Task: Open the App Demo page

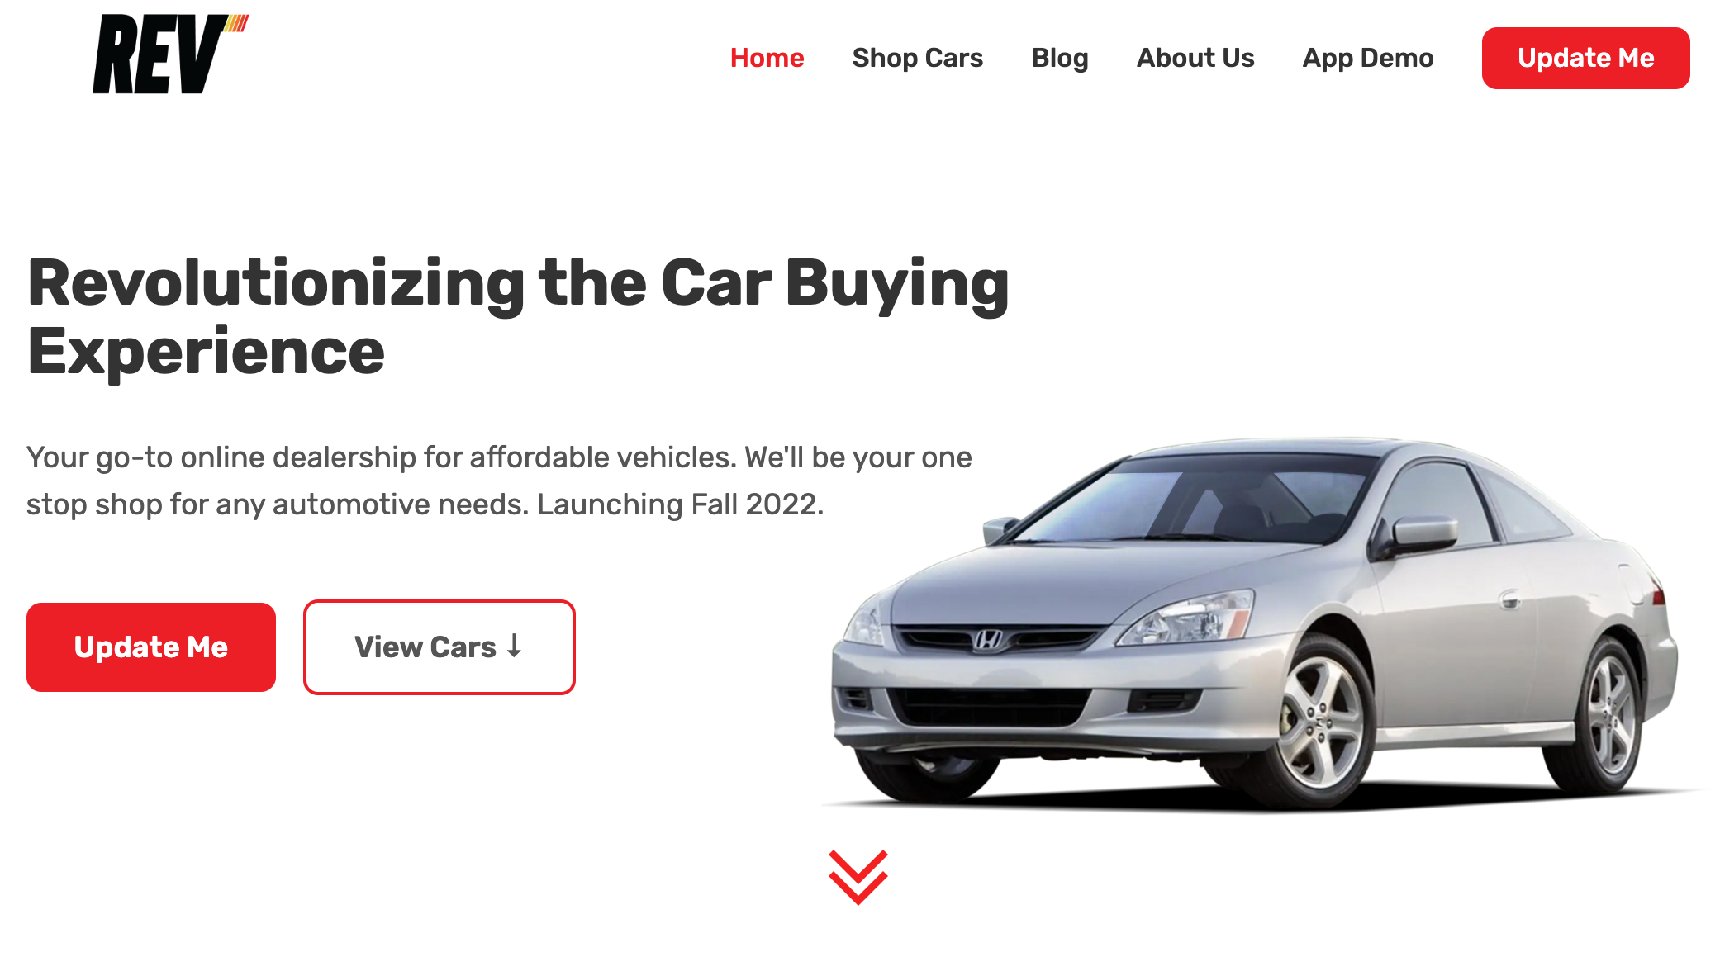Action: [1368, 58]
